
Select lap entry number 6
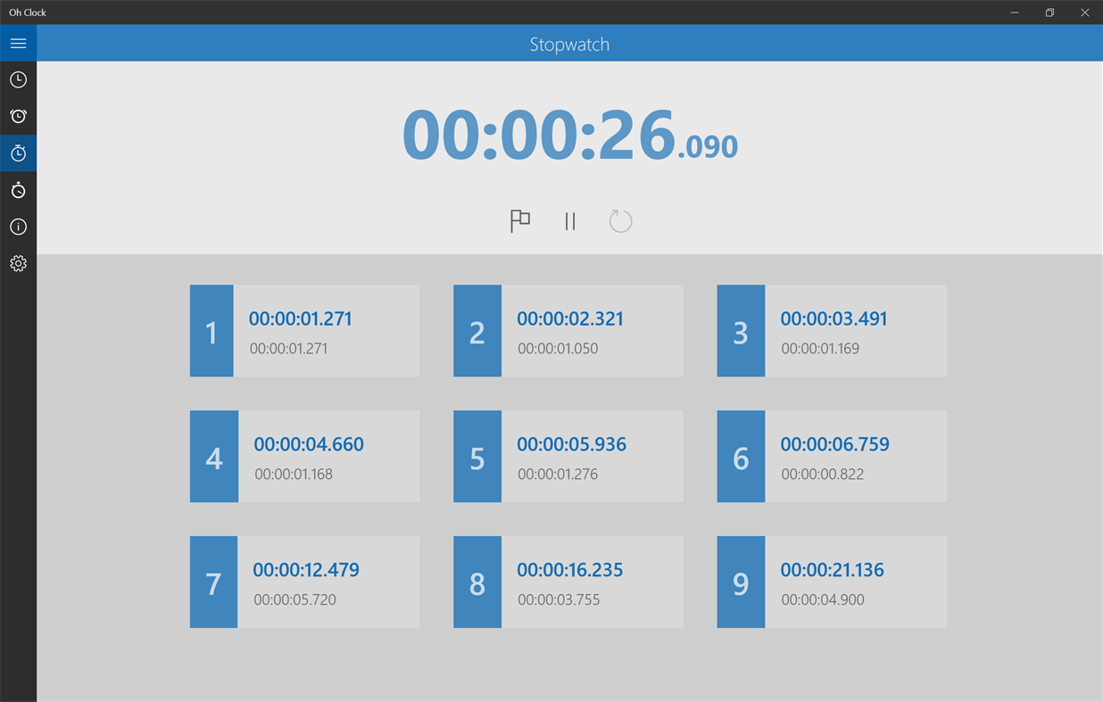[832, 457]
